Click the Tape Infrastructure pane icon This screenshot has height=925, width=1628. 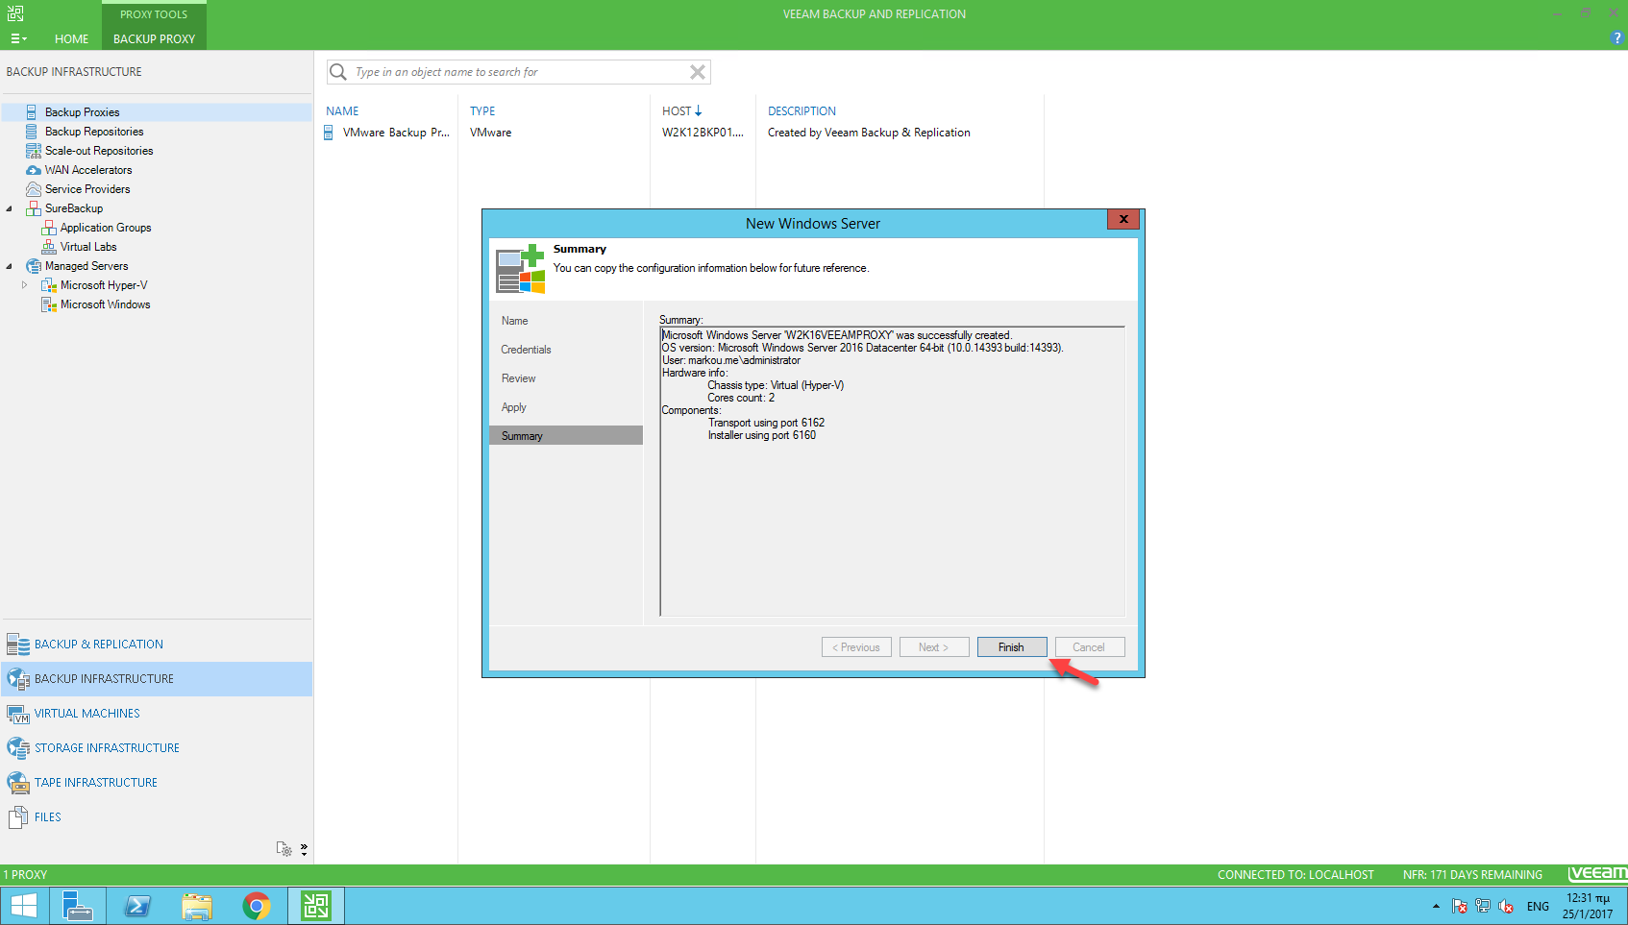coord(18,783)
